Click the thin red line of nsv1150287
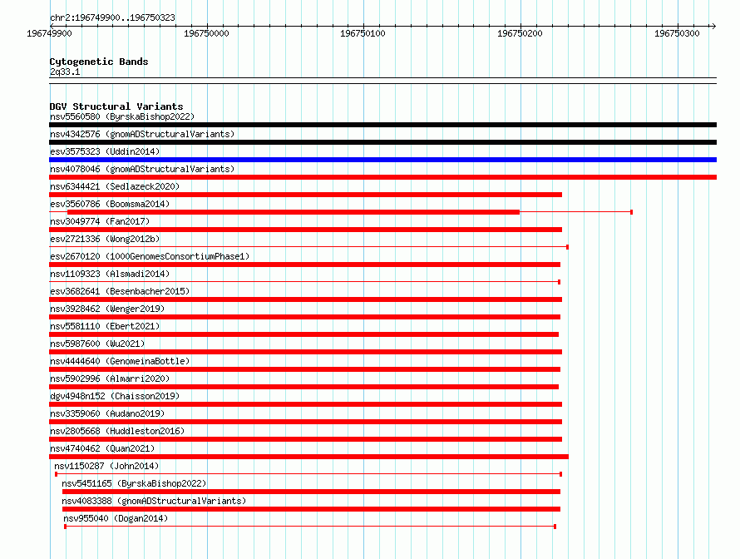Screen dimensions: 740x559 coord(308,474)
